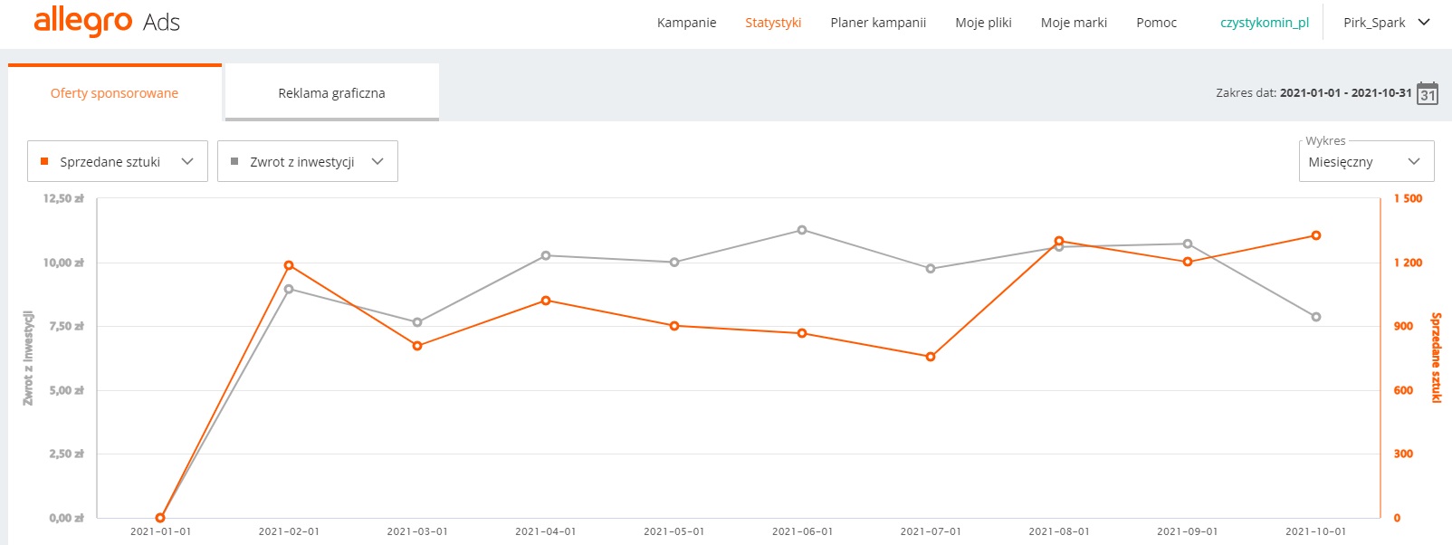Image resolution: width=1452 pixels, height=545 pixels.
Task: Open the Pomoc help link
Action: pyautogui.click(x=1157, y=23)
